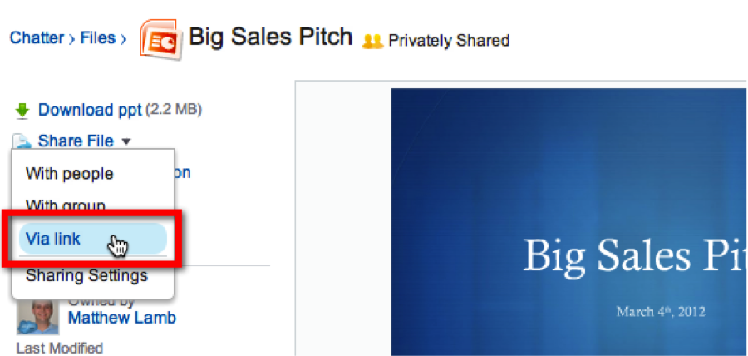Open Sharing Settings from the menu
The height and width of the screenshot is (356, 748).
[x=86, y=275]
